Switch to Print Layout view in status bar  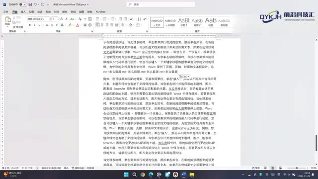point(273,168)
